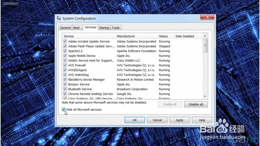Image resolution: width=260 pixels, height=146 pixels.
Task: Switch to the General tab
Action: (65, 28)
